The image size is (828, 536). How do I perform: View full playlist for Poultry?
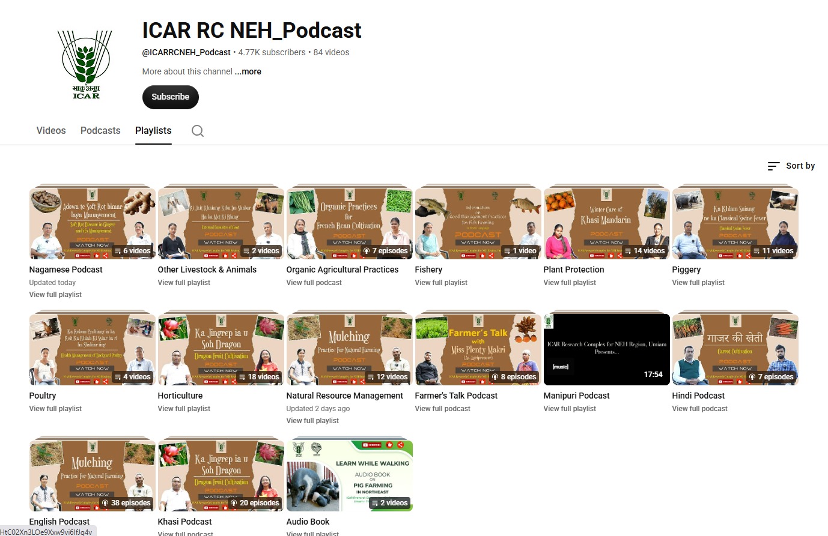(x=55, y=409)
